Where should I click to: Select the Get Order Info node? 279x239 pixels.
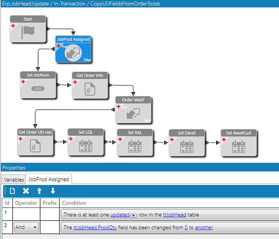pyautogui.click(x=90, y=85)
